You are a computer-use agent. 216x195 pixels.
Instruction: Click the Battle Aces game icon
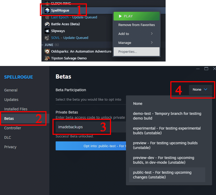(47, 24)
